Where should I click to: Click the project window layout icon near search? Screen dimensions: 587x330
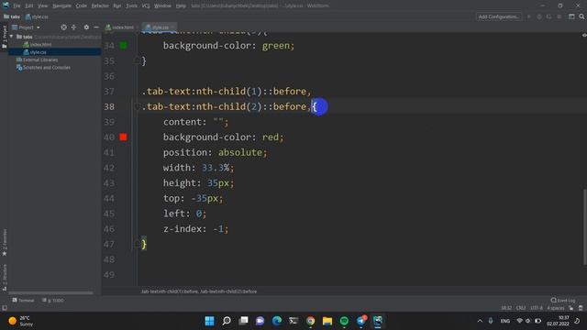coord(571,16)
